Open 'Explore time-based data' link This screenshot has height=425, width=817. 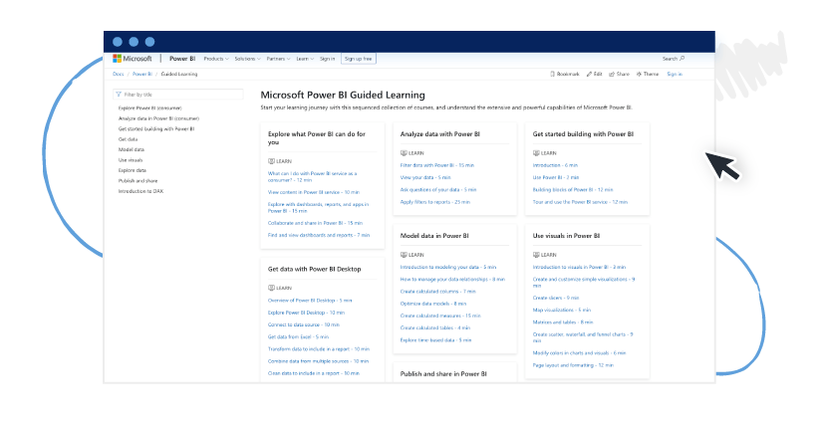click(x=435, y=340)
